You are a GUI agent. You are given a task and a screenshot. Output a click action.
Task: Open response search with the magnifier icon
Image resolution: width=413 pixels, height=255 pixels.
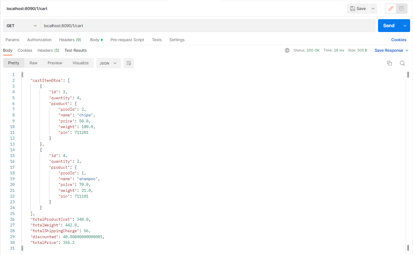(402, 63)
